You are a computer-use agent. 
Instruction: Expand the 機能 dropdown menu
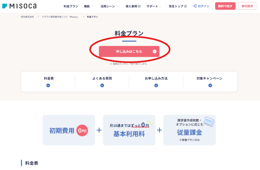pyautogui.click(x=88, y=6)
